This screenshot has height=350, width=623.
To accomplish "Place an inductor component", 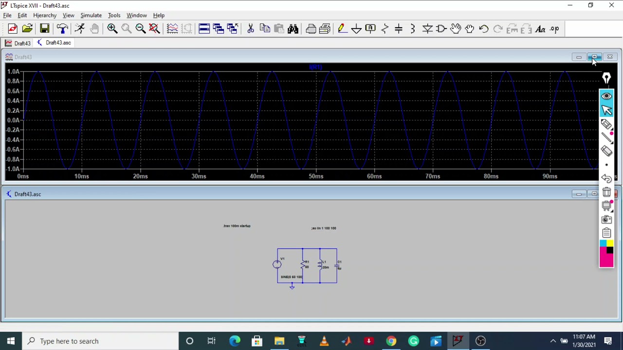I will [413, 29].
